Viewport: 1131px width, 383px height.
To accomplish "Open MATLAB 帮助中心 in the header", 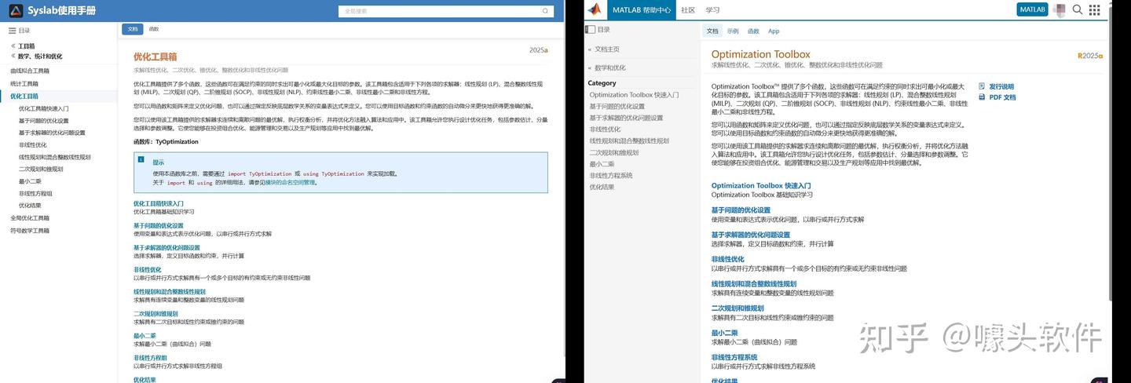I will (x=641, y=9).
